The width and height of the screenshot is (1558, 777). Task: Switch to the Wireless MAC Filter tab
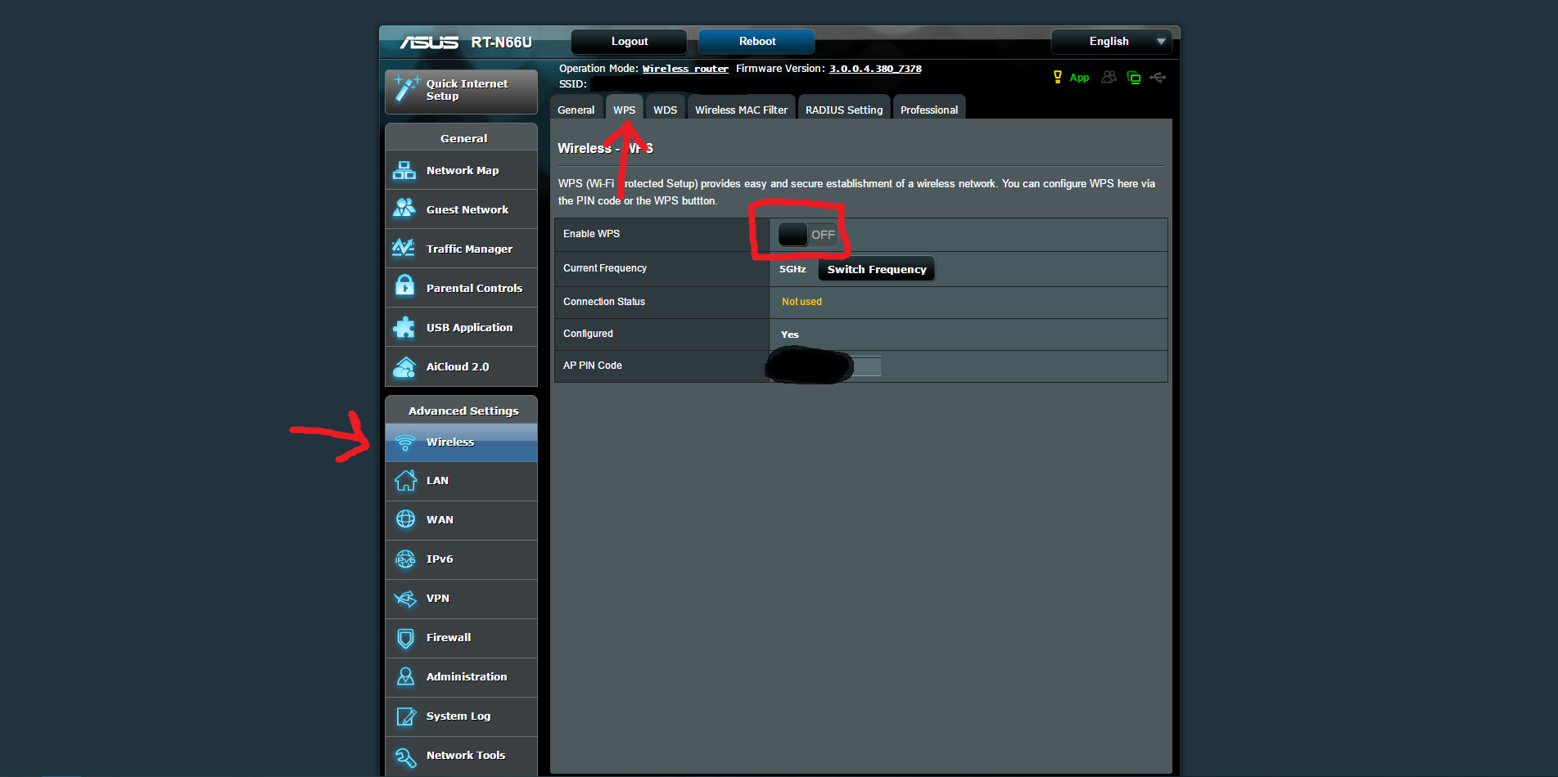740,109
